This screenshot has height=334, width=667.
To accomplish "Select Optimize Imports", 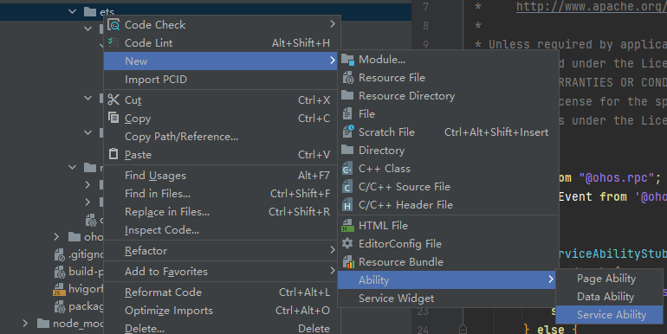I will [221, 311].
